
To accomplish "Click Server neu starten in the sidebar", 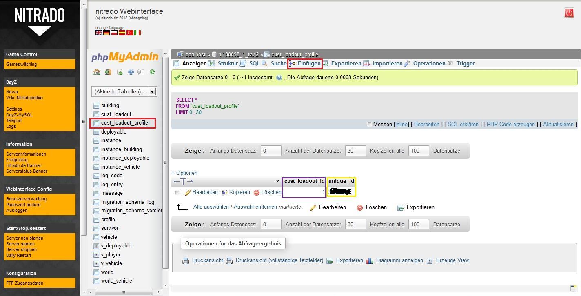I will coord(24,238).
